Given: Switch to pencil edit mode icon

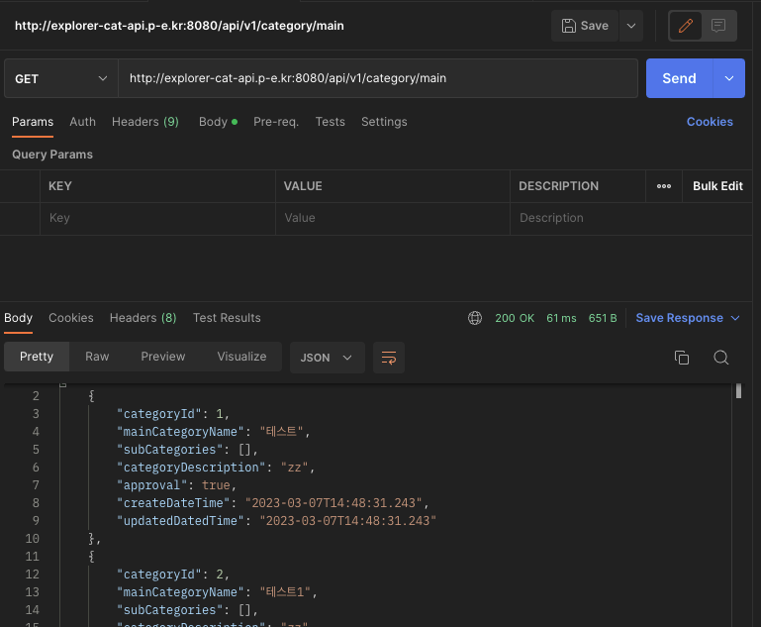Looking at the screenshot, I should click(x=685, y=26).
